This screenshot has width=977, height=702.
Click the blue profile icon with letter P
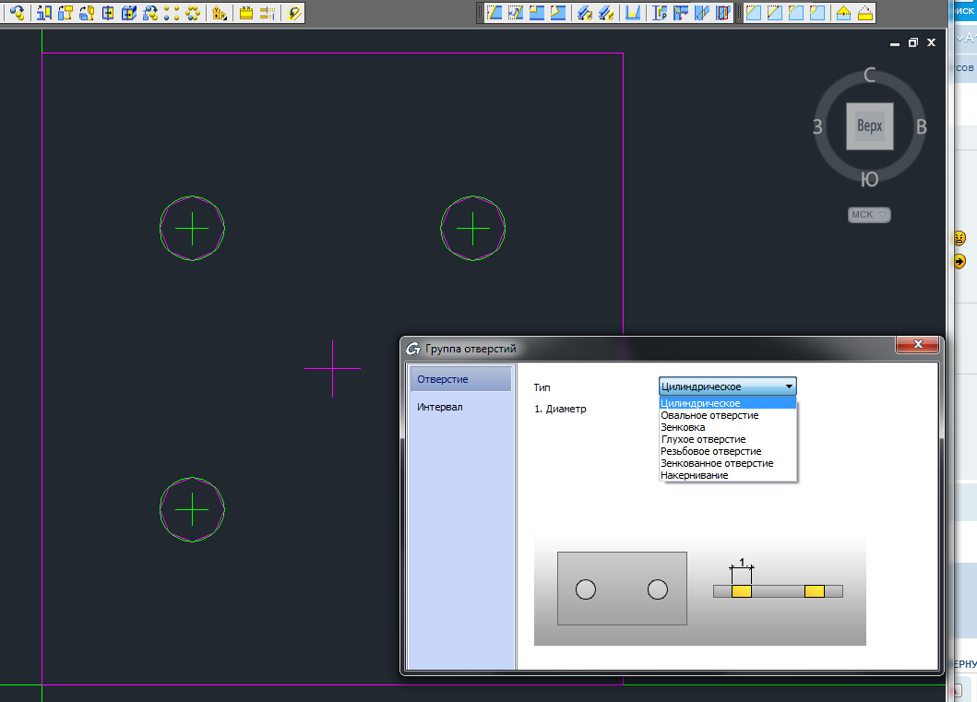click(x=659, y=13)
